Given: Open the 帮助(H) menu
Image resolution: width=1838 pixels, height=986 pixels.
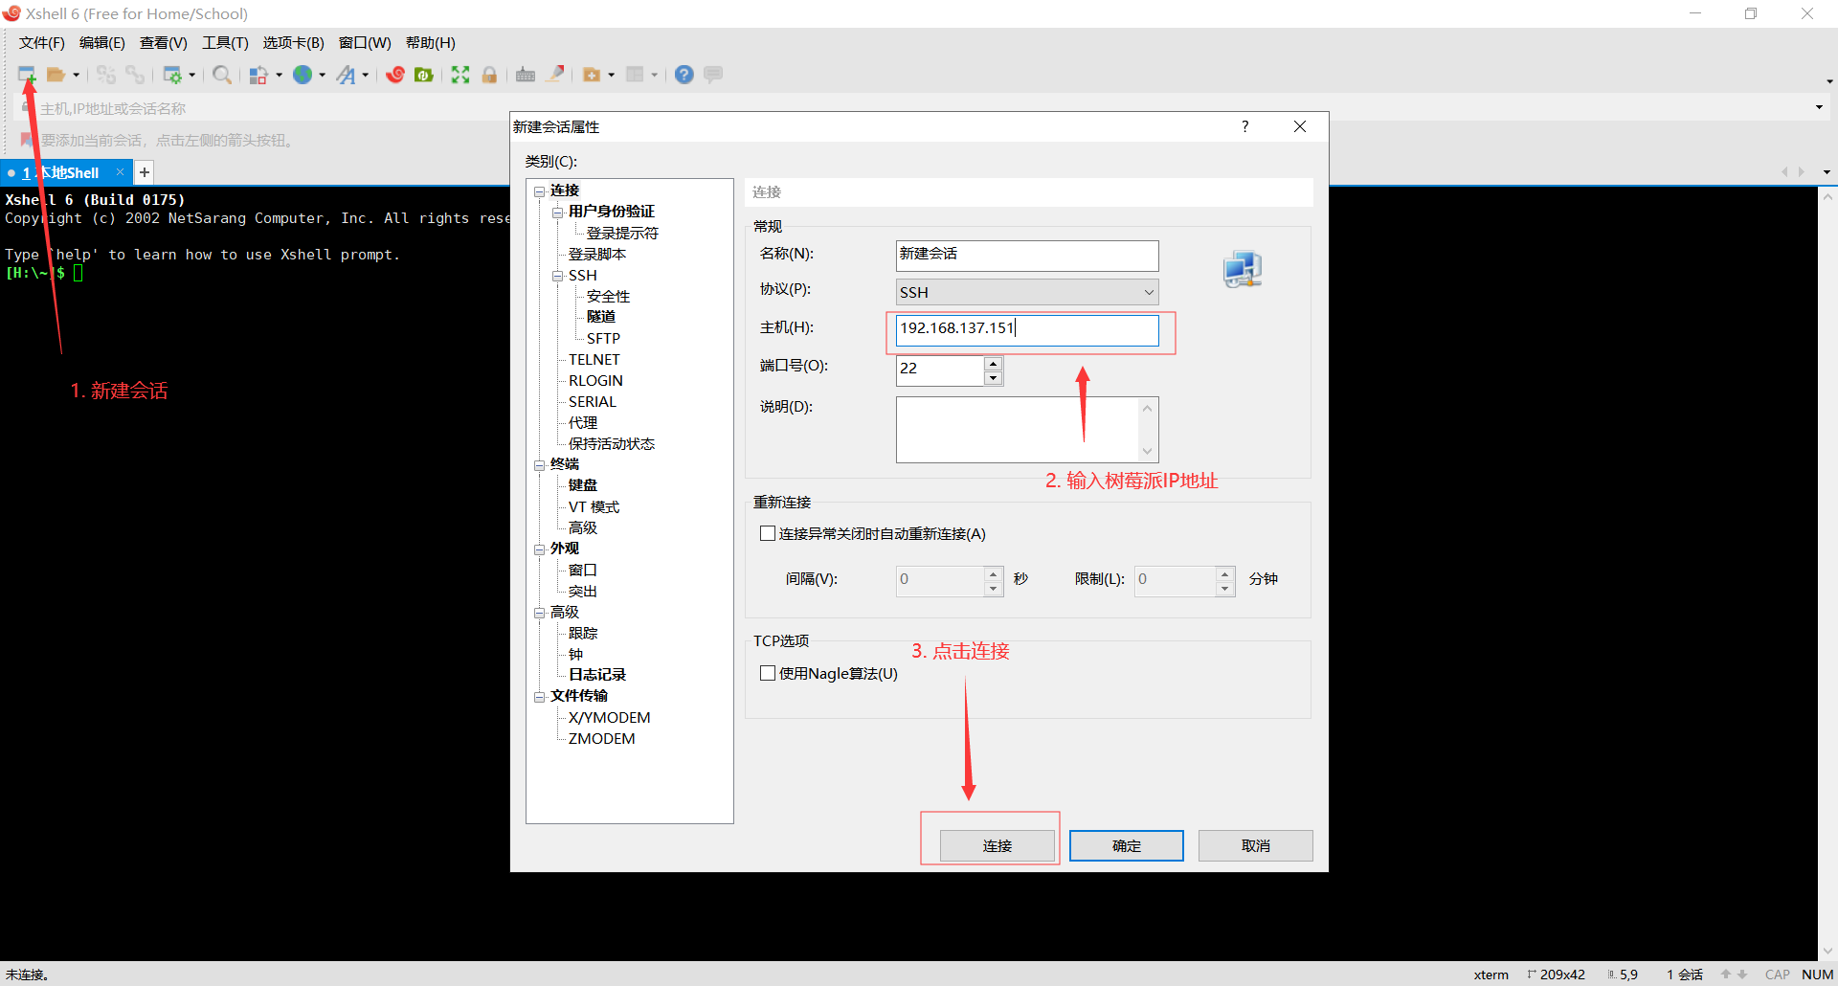Looking at the screenshot, I should pos(430,43).
